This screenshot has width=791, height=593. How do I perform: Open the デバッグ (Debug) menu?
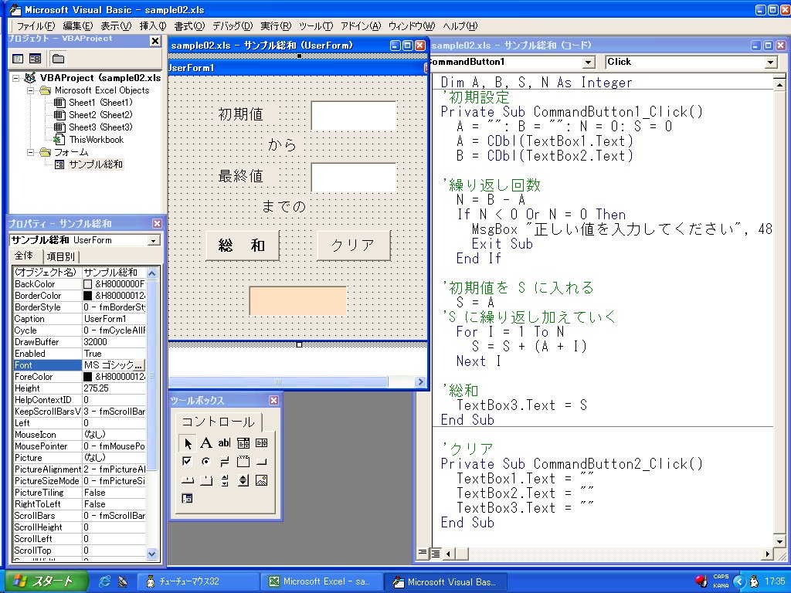[231, 26]
